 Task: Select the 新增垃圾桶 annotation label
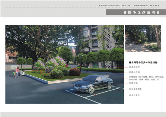tap(134, 72)
